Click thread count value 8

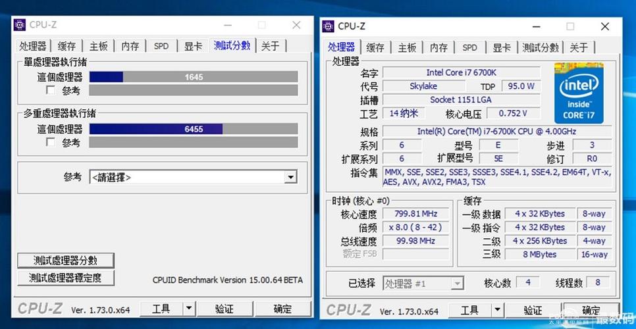point(597,282)
